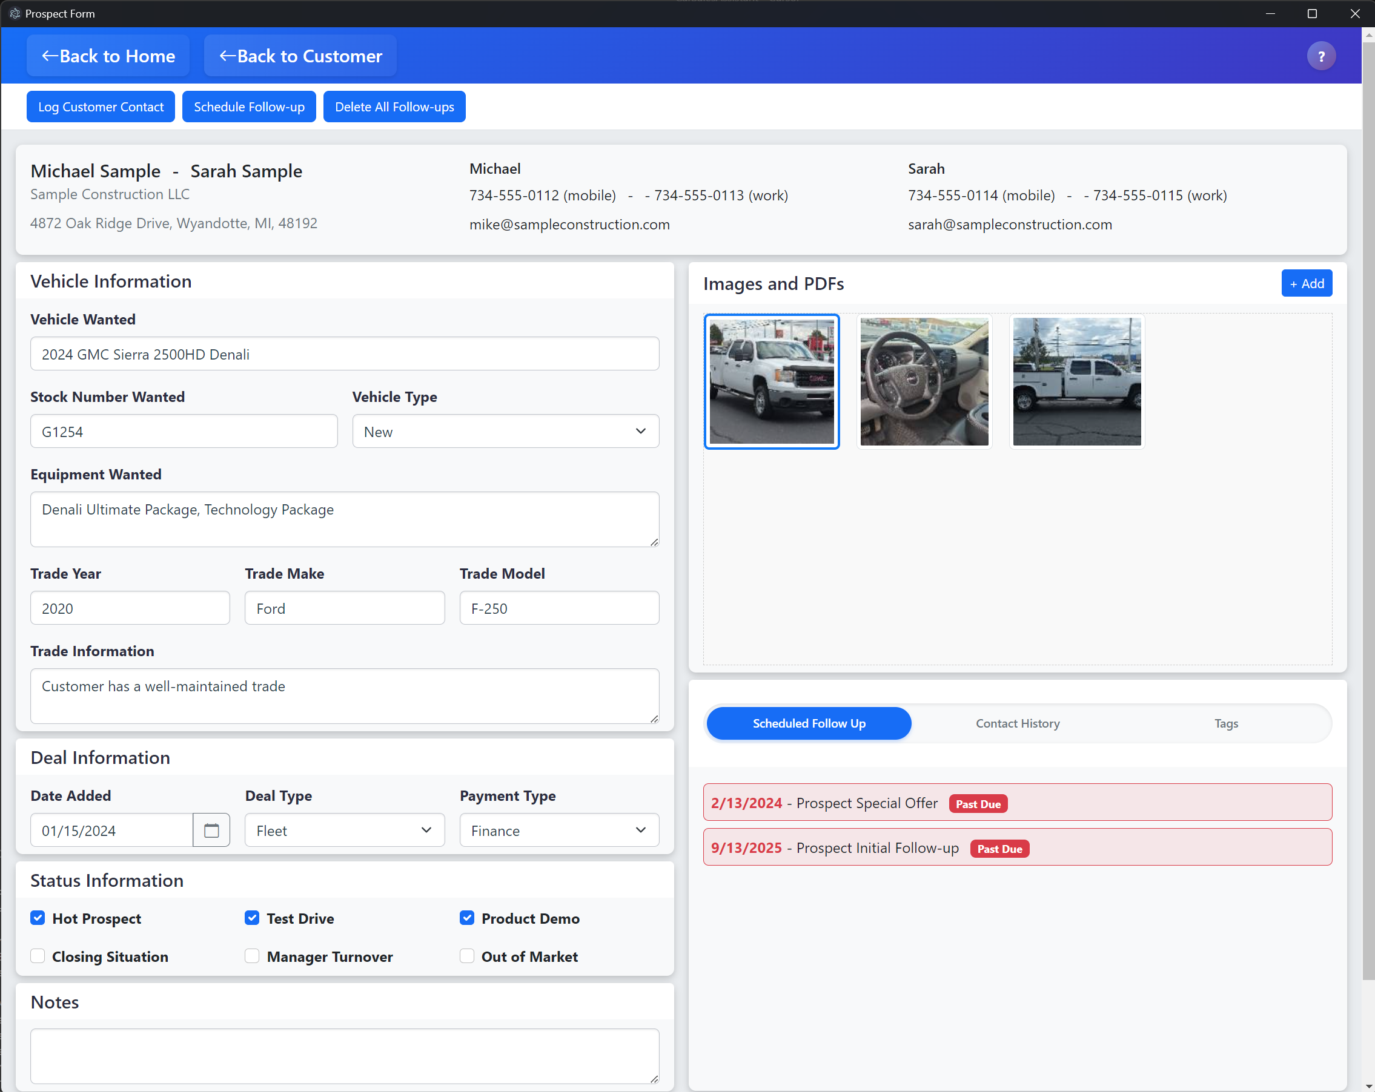Open the Deal Type Fleet dropdown
Screen dimensions: 1375x1092
pyautogui.click(x=345, y=830)
